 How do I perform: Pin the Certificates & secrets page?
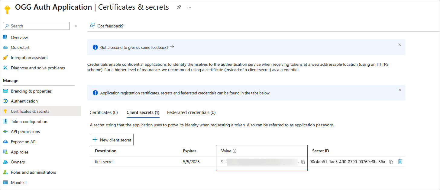pyautogui.click(x=179, y=7)
